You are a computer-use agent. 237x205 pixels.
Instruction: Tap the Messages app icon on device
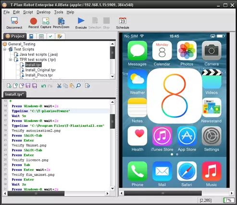point(137,50)
